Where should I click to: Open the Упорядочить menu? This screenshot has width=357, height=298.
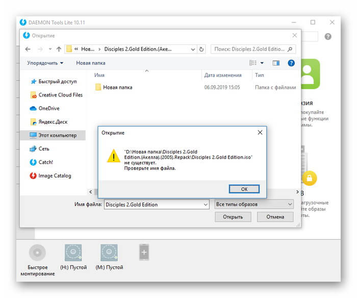(x=45, y=63)
